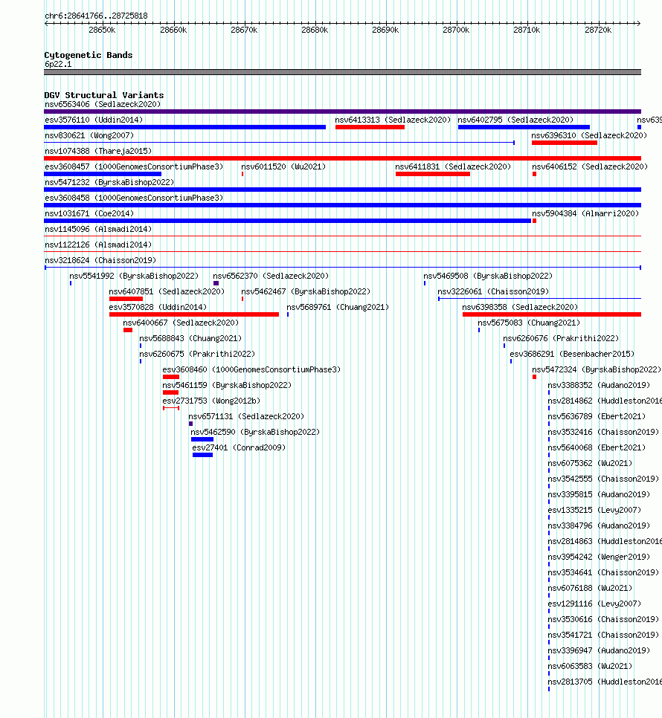Open the nsv5636789 (Ebert2021) label
662x718 pixels.
(x=597, y=416)
